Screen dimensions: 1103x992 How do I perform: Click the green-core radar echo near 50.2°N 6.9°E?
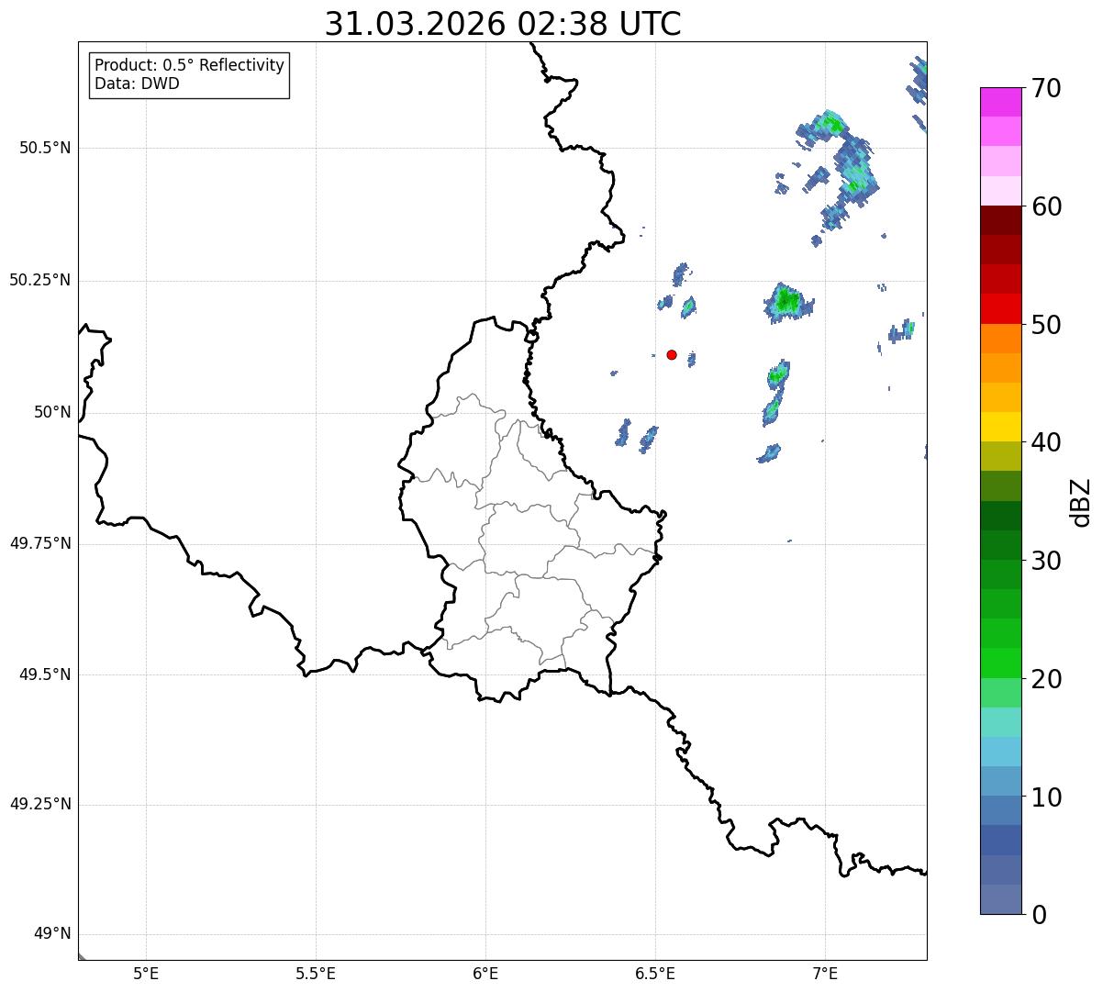pos(787,302)
